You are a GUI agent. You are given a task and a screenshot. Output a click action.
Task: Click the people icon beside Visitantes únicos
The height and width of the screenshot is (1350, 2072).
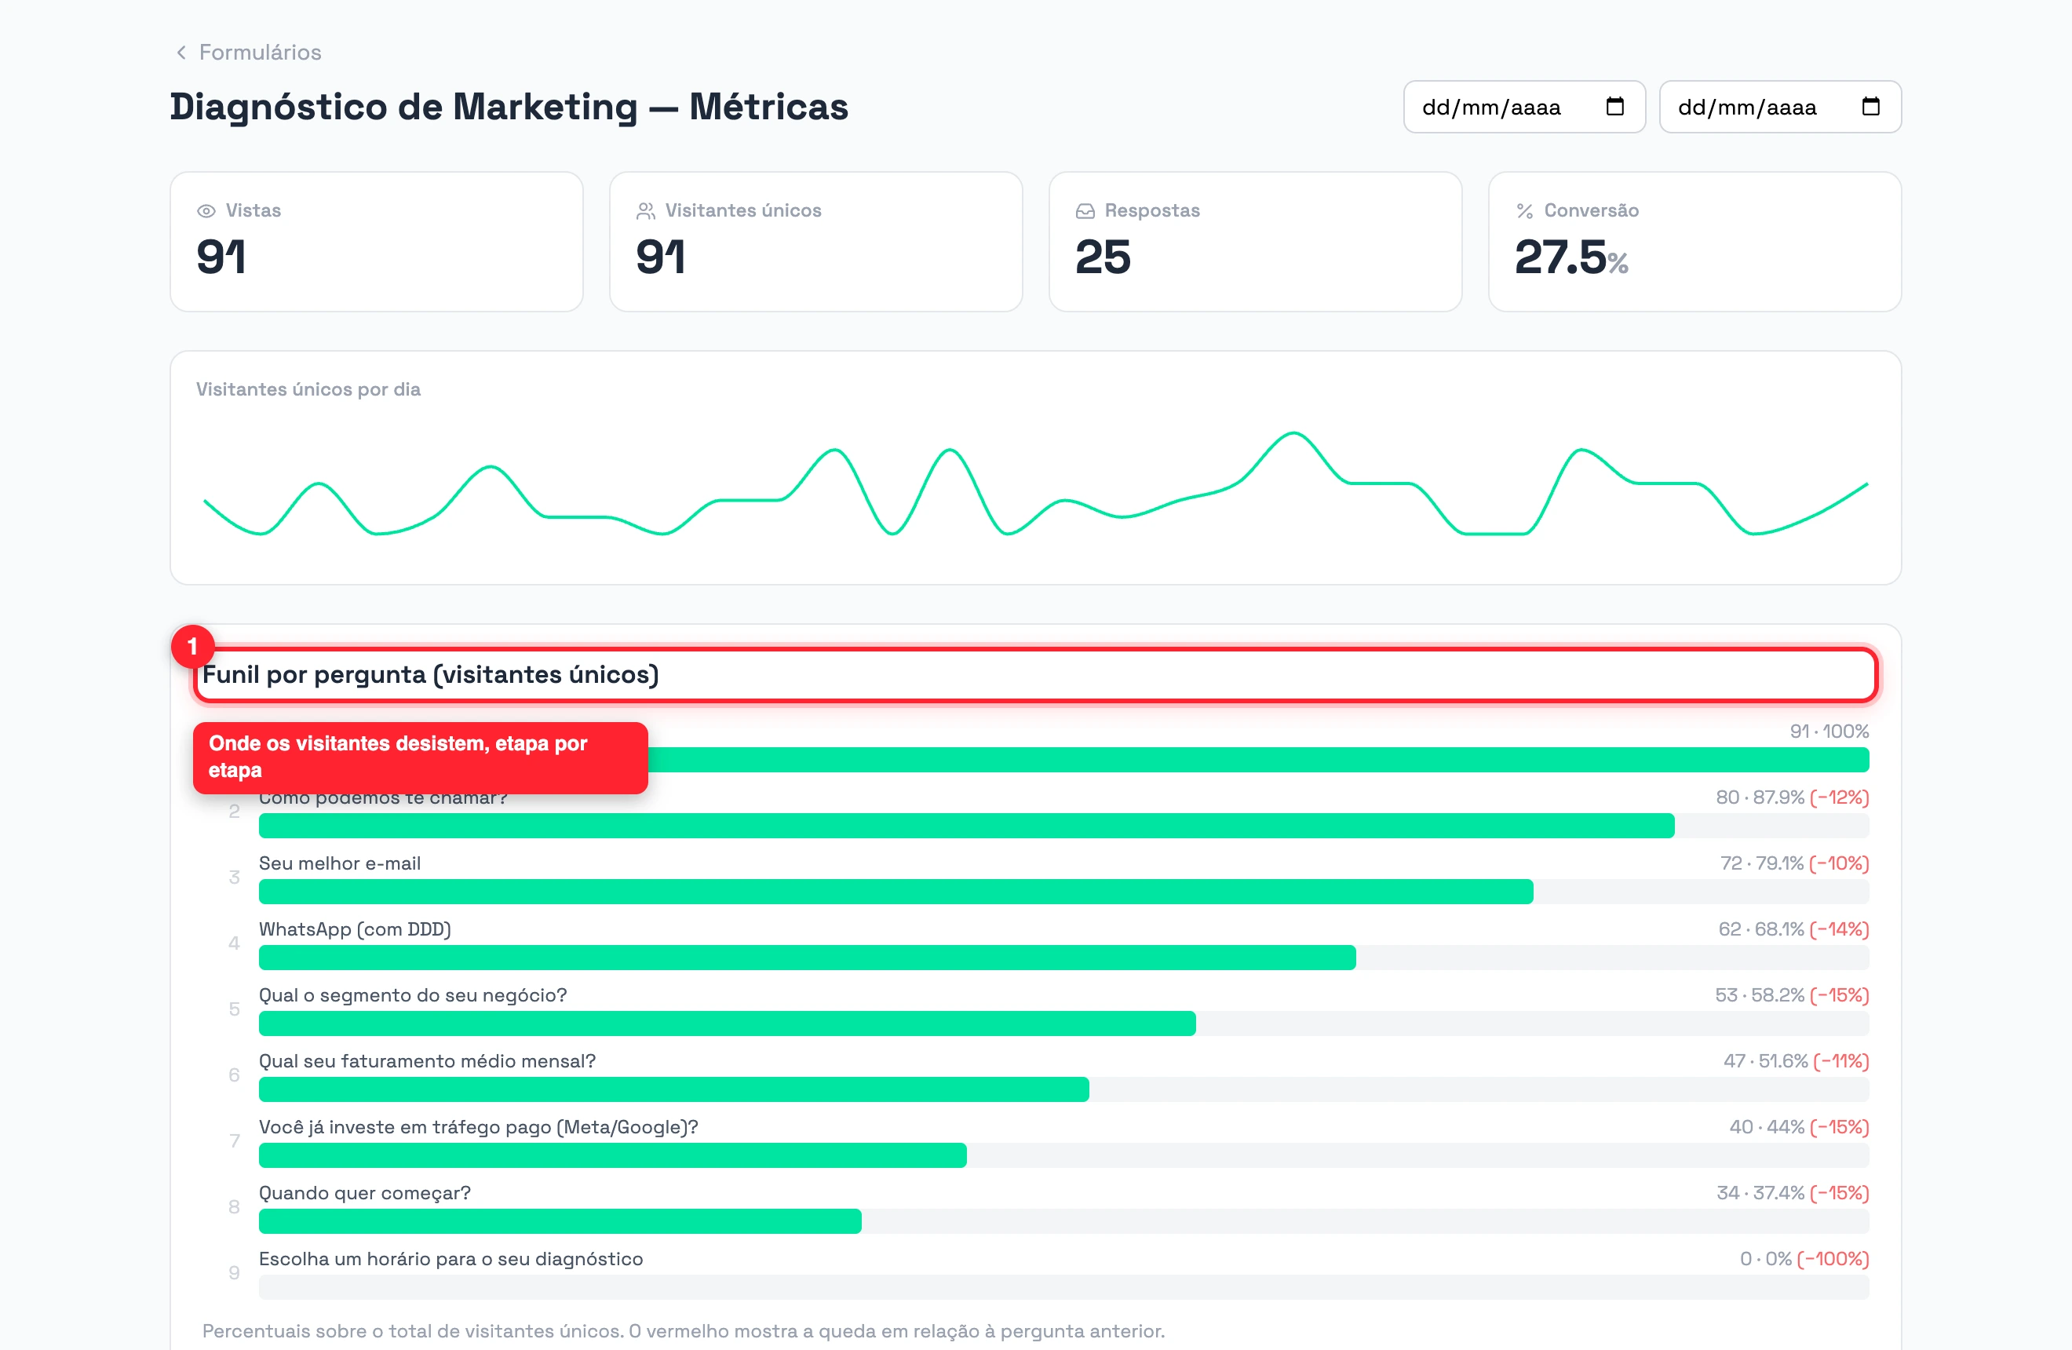(x=646, y=211)
